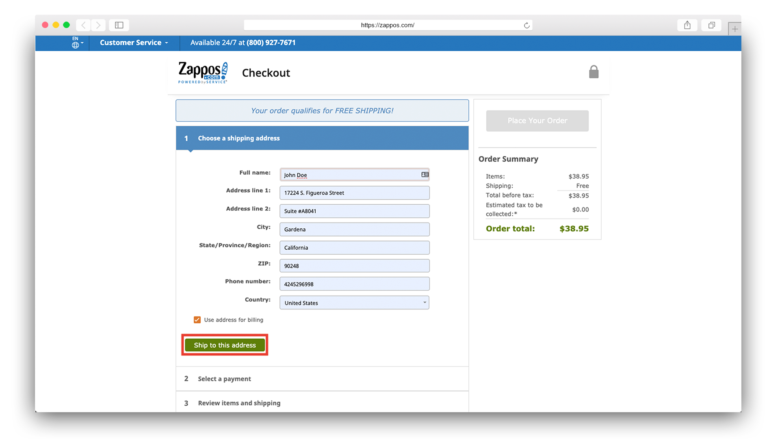The image size is (780, 439).
Task: Click the Place Your Order button
Action: [x=537, y=121]
